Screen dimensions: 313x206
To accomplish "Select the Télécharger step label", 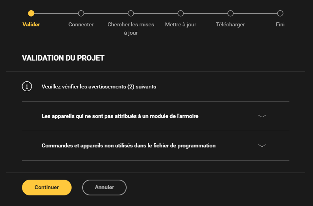I will coord(230,25).
